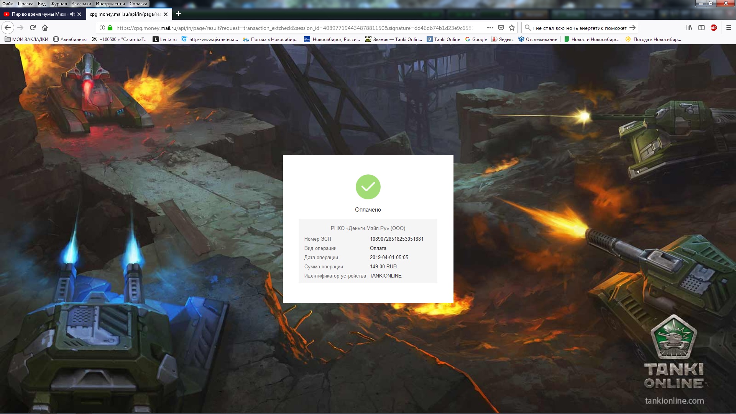Open the Отслеживание bookmark
Image resolution: width=736 pixels, height=414 pixels.
click(538, 39)
